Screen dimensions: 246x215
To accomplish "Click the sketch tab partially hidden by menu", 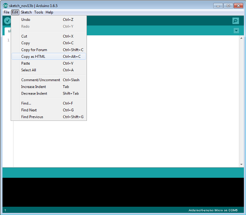I will point(8,31).
